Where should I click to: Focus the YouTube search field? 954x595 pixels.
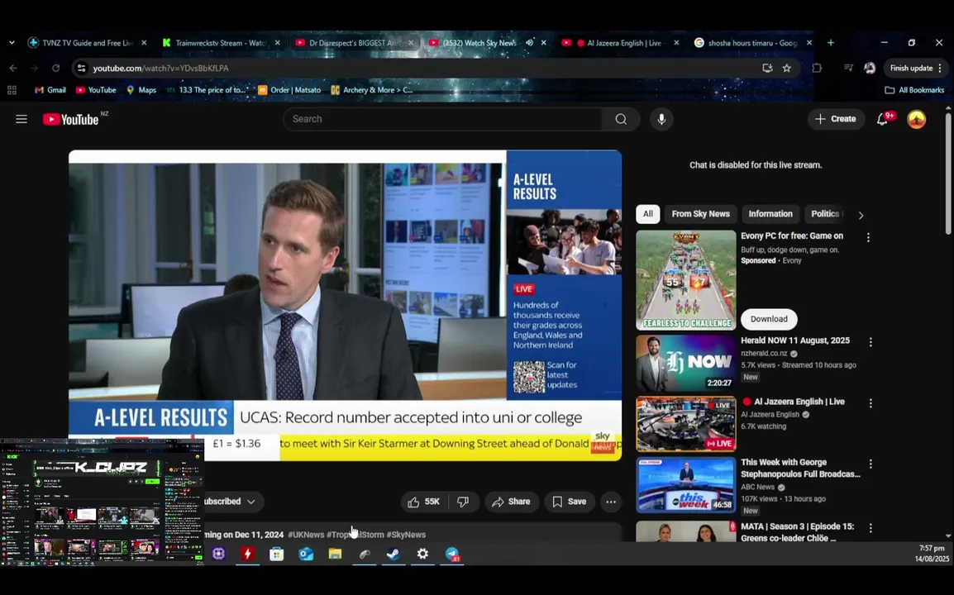(x=443, y=119)
